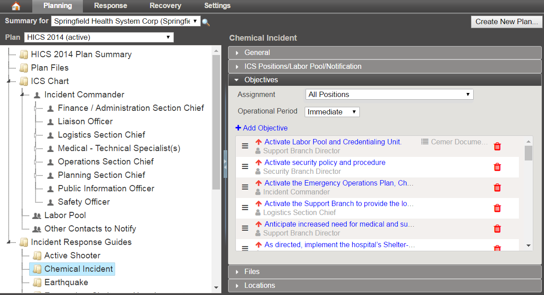Expand the General section
The image size is (544, 295).
[x=257, y=53]
